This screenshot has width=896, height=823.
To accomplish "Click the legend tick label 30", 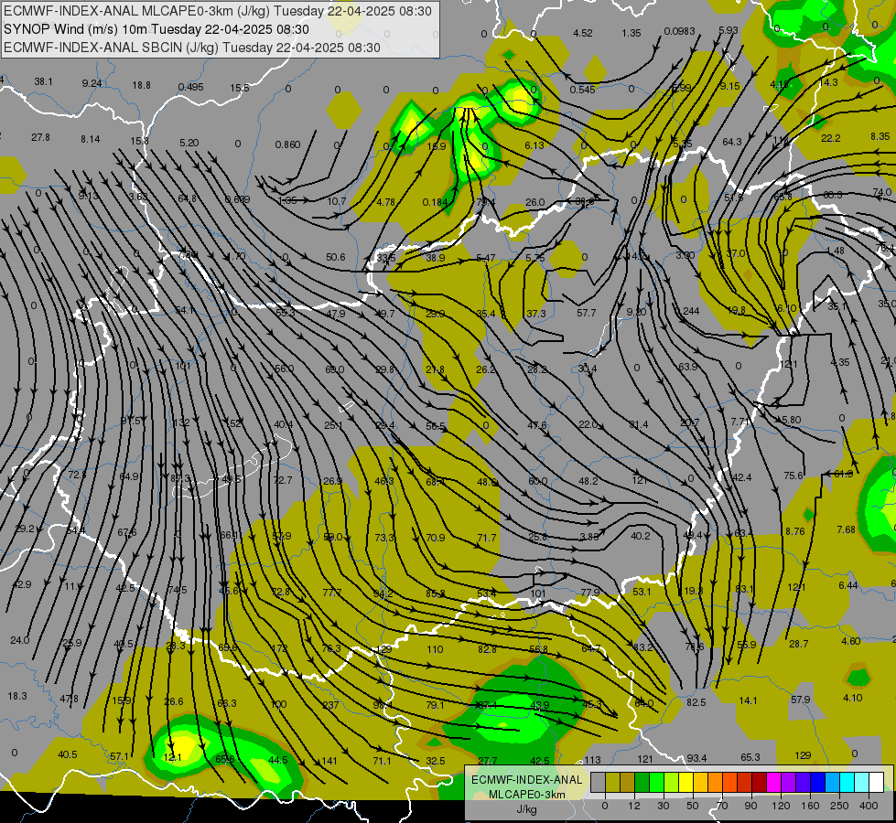I will pos(663,806).
